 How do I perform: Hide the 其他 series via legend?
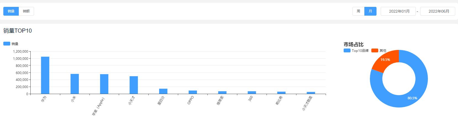point(375,51)
